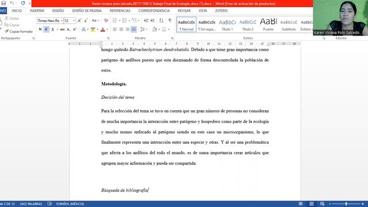Toggle italic (K) formatting
The width and height of the screenshot is (368, 207).
tap(46, 29)
